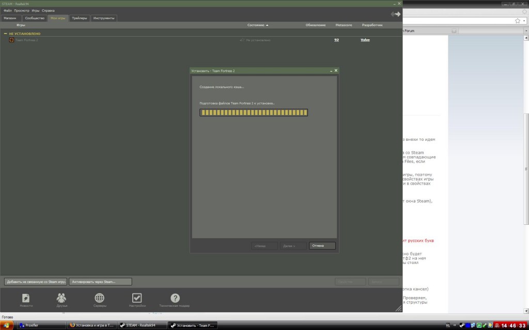Close the Установить - Team Fortress 2 dialog

pos(336,71)
